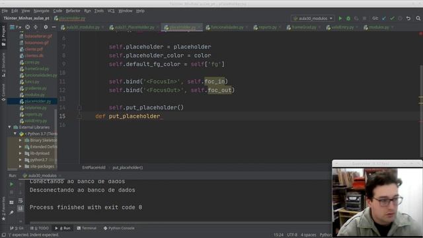This screenshot has height=238, width=423.
Task: Toggle scroll to end in Run console
Action: (20, 208)
